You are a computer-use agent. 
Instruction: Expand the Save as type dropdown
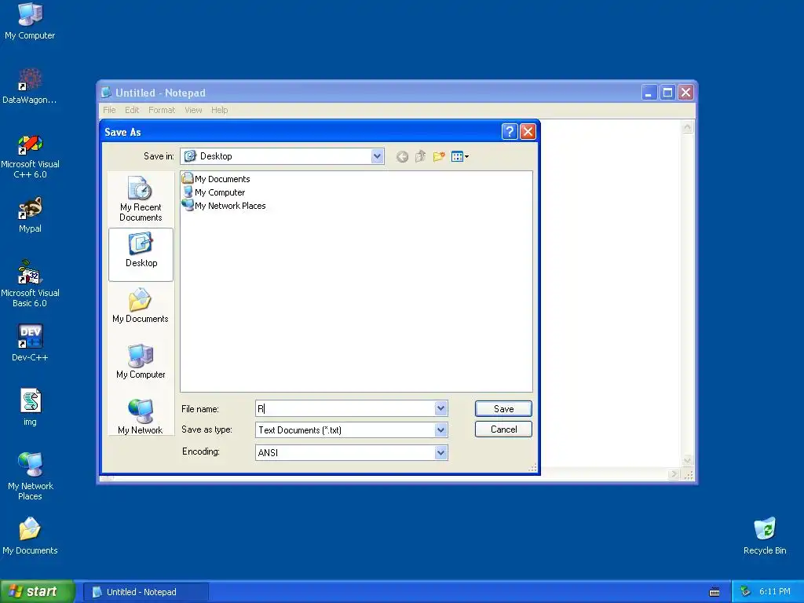pyautogui.click(x=441, y=430)
